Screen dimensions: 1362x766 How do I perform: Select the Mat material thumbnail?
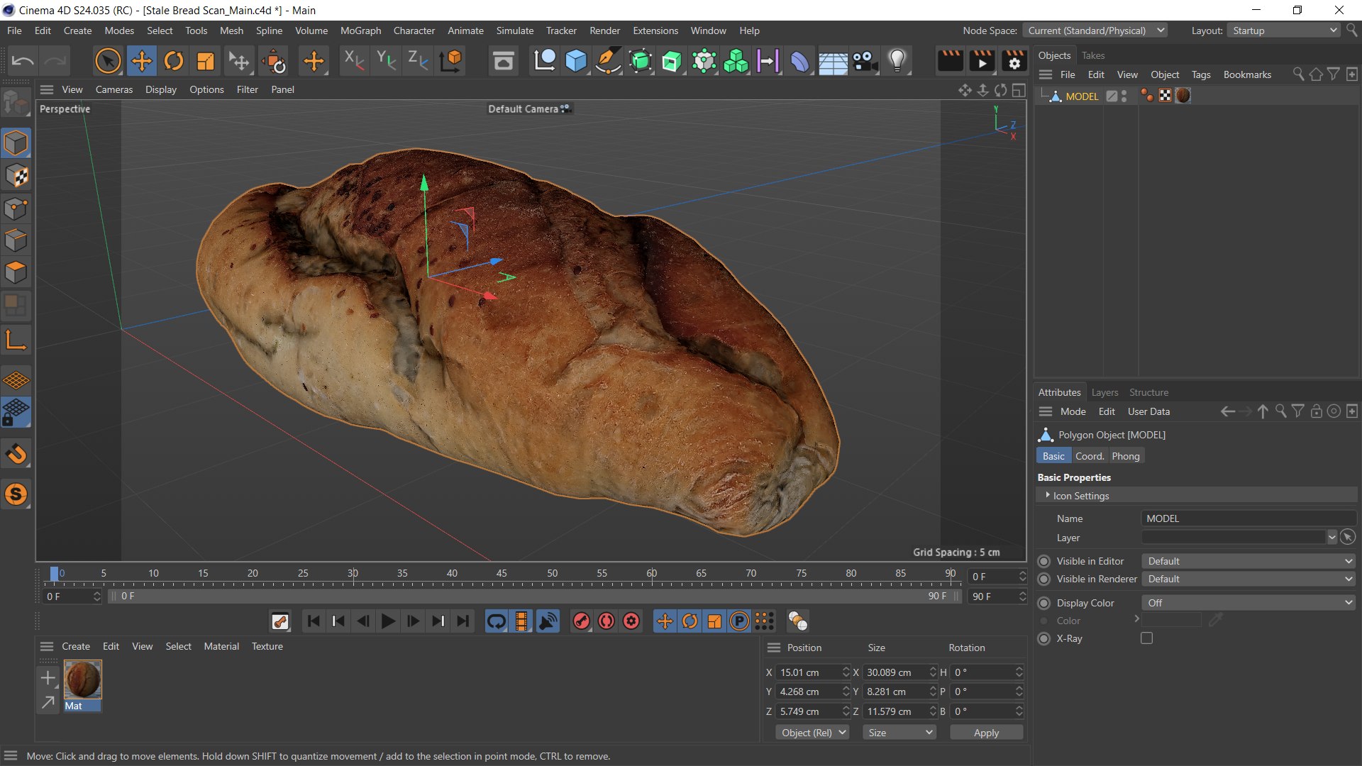(x=82, y=679)
